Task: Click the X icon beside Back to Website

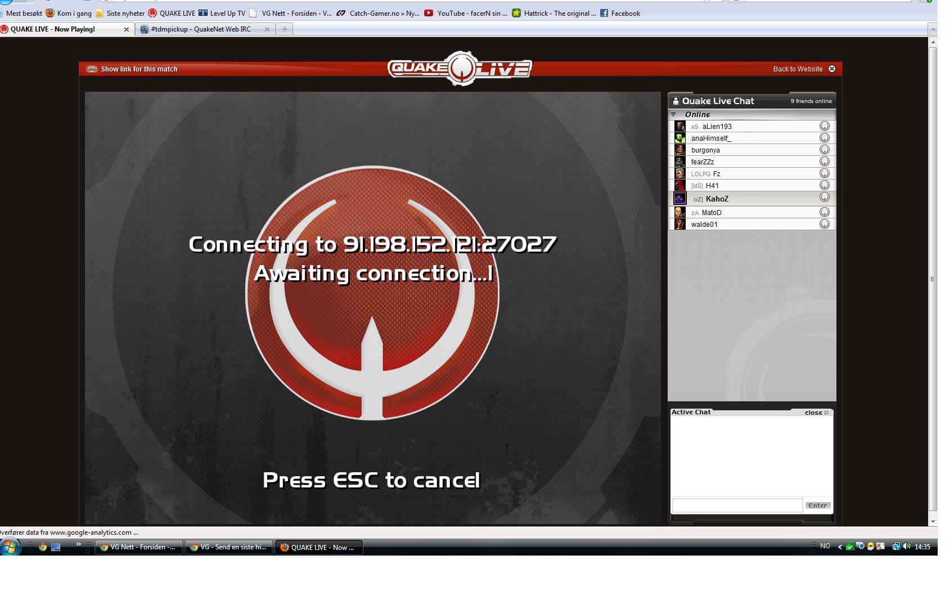Action: tap(832, 69)
